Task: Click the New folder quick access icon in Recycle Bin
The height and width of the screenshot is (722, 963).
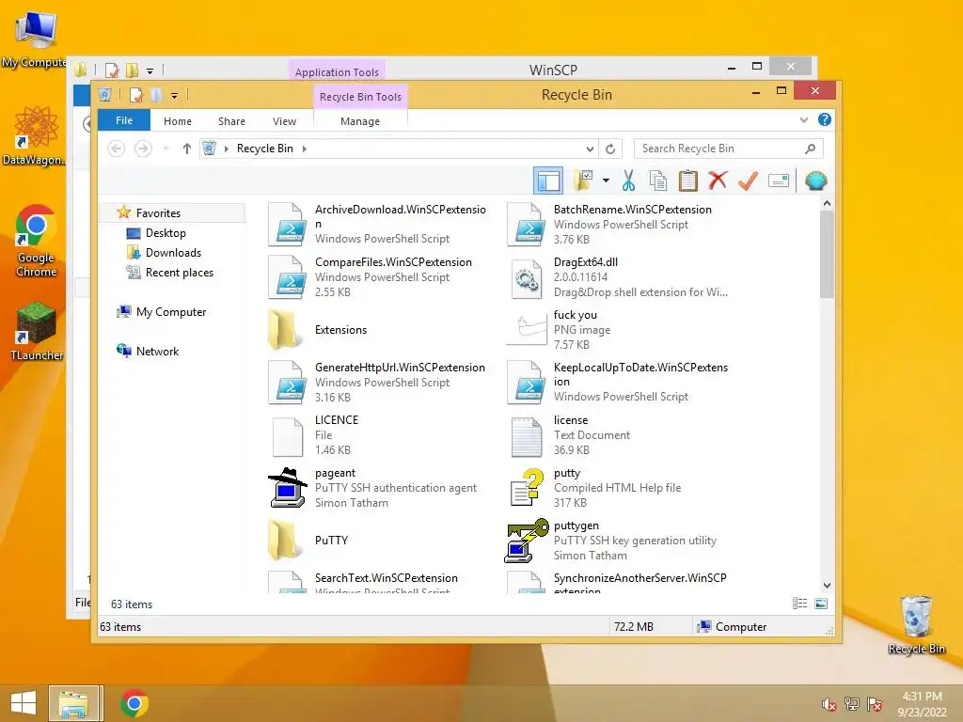Action: coord(157,95)
